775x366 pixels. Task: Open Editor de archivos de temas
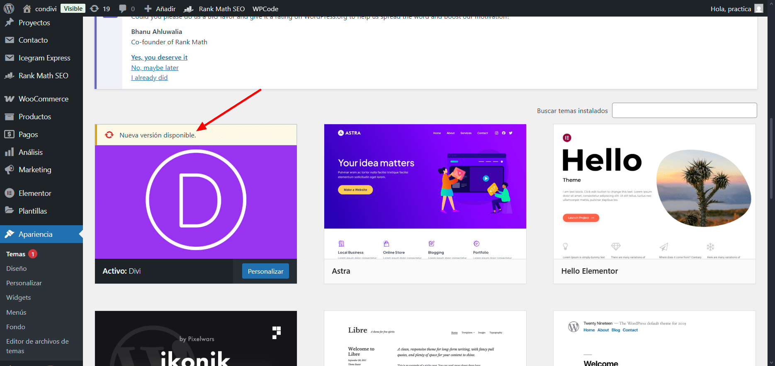[x=37, y=346]
